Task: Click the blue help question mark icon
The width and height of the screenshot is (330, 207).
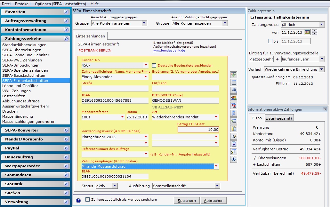Action: click(78, 201)
